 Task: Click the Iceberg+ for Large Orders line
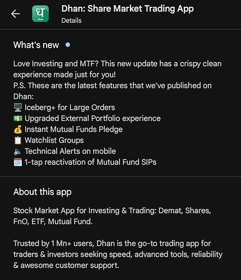pyautogui.click(x=70, y=108)
